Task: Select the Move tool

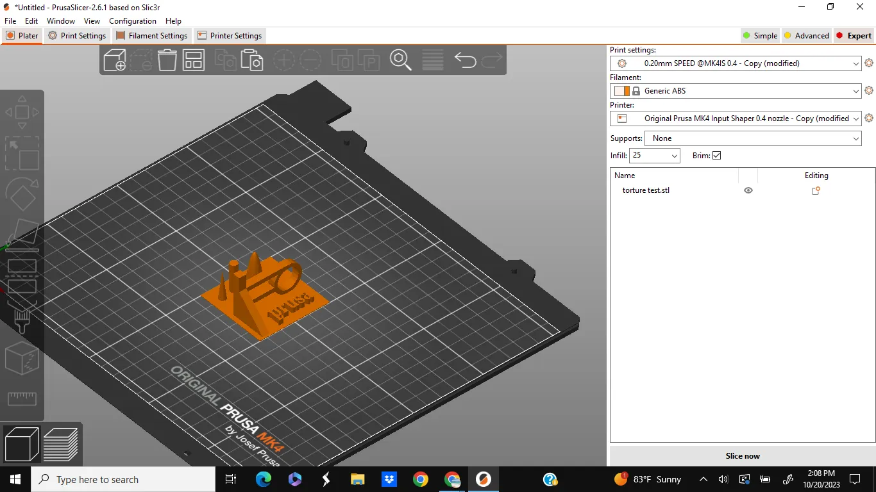Action: 22,110
